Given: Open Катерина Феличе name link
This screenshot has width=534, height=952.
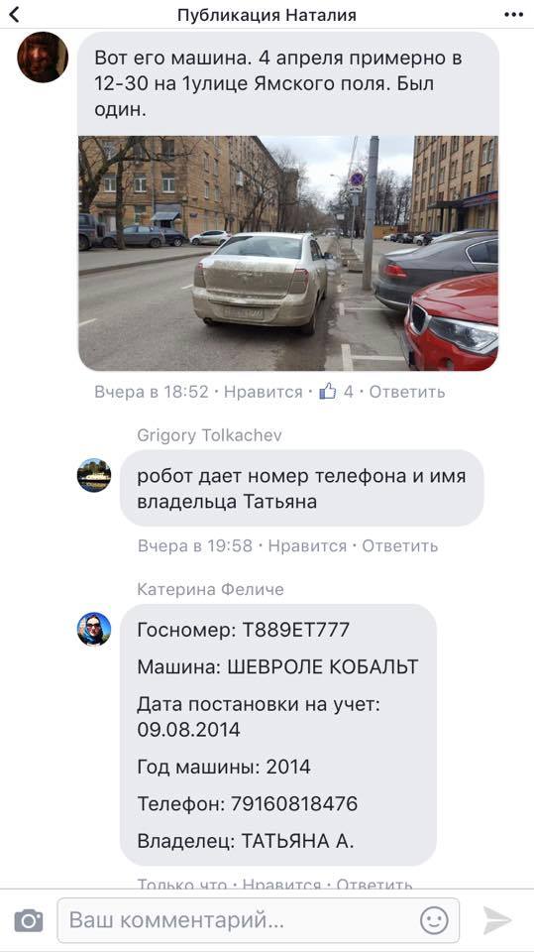Looking at the screenshot, I should coord(211,589).
